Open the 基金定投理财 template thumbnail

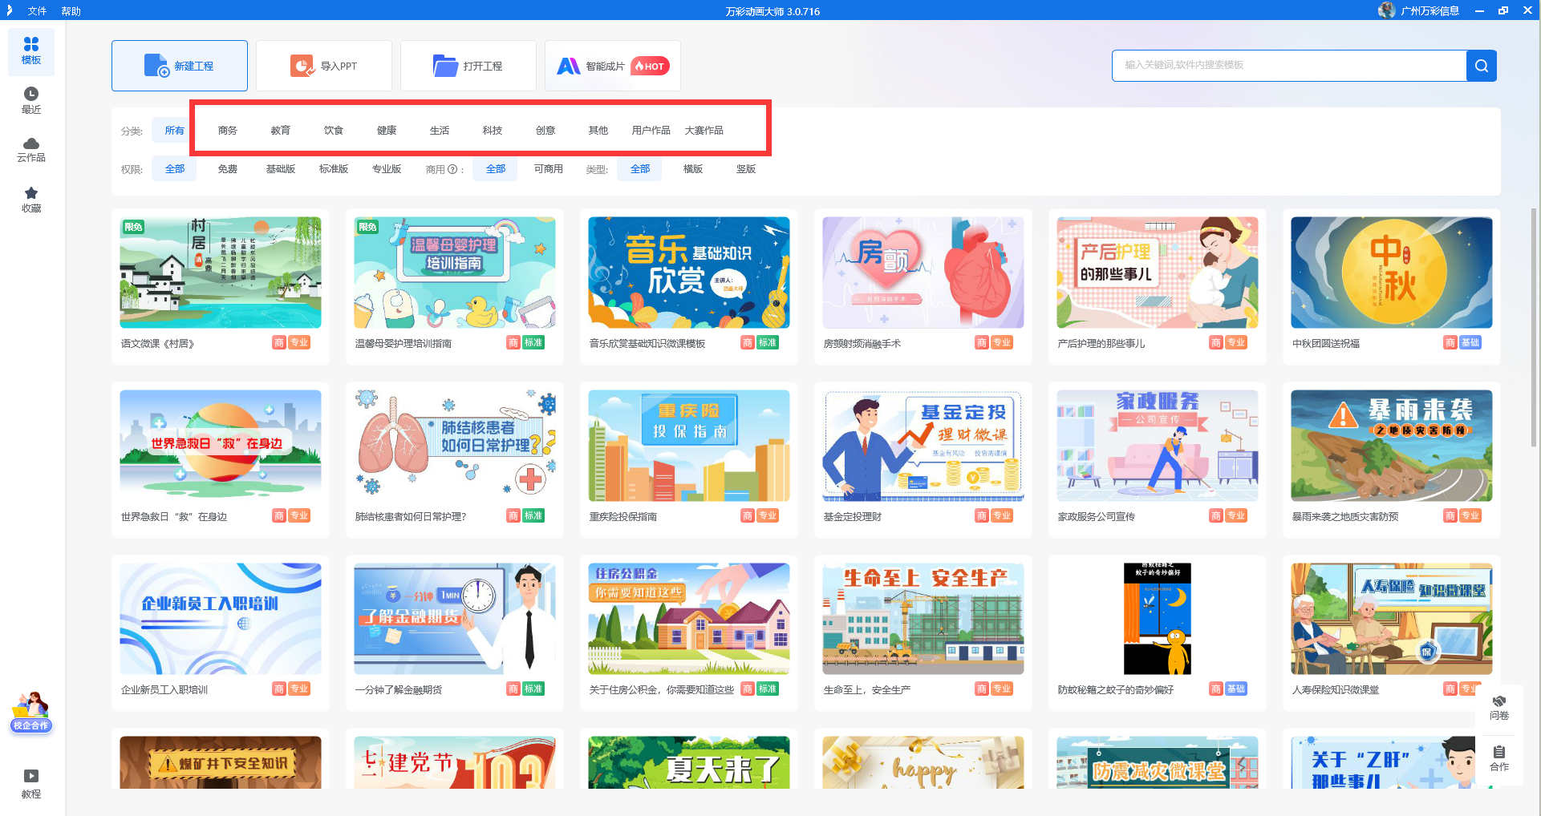tap(923, 446)
